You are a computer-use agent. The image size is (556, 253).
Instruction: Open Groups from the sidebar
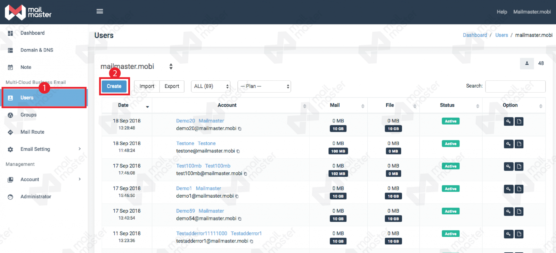(28, 115)
